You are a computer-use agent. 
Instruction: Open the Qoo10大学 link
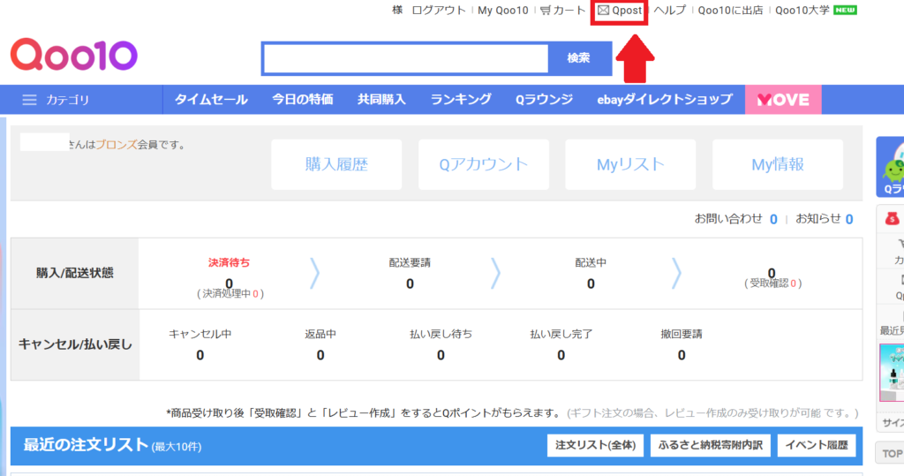[x=802, y=11]
